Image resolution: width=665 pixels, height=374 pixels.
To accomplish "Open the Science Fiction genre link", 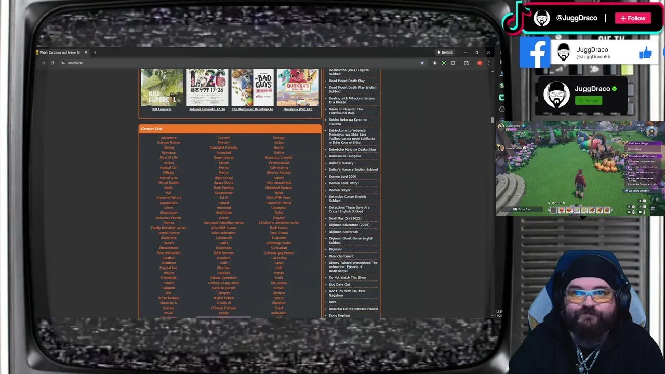I will tap(168, 142).
